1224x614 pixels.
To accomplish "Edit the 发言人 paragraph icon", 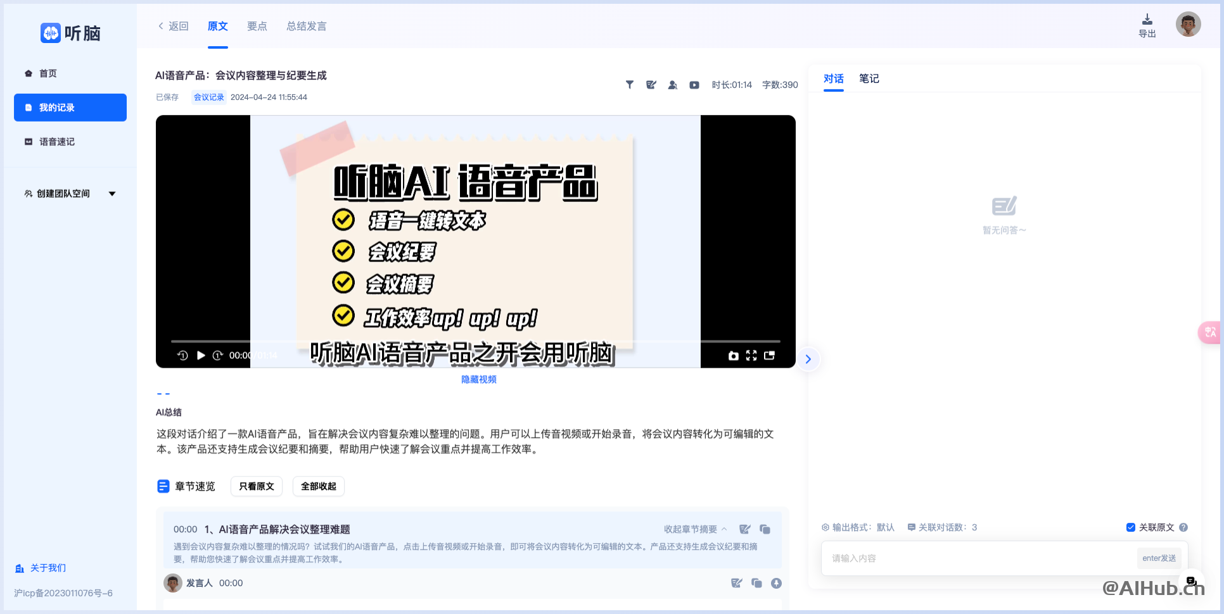I will [x=736, y=583].
